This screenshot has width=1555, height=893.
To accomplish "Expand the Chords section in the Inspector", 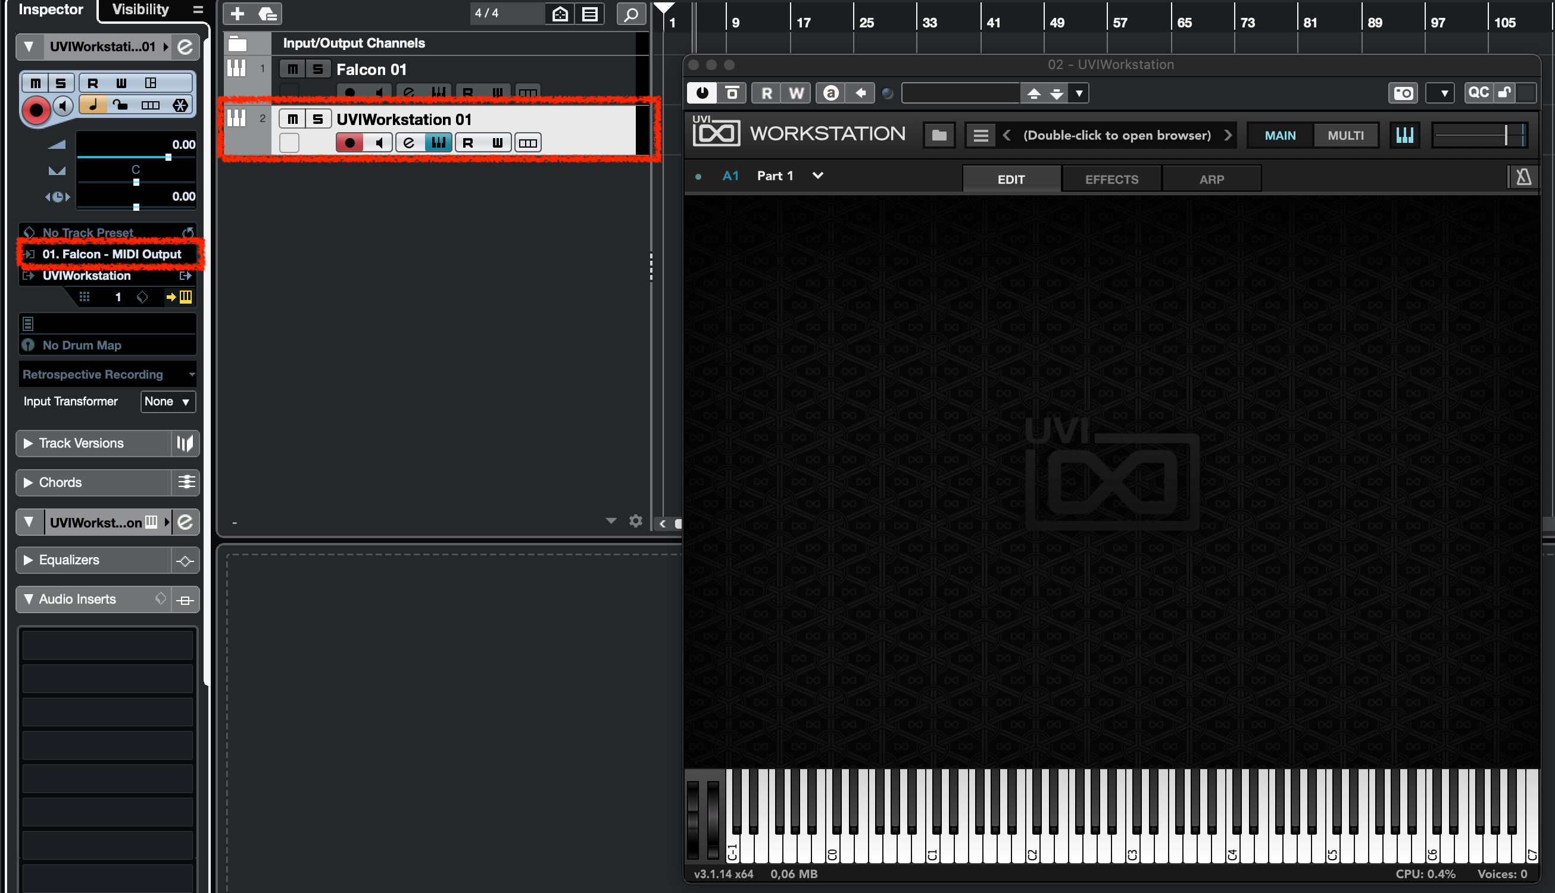I will pos(59,483).
